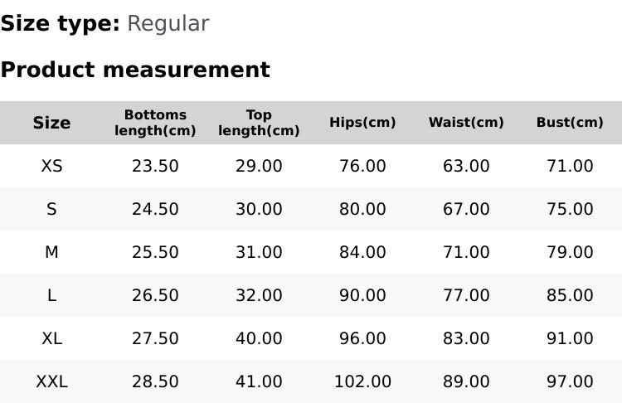
Task: Select the M size row label
Action: click(x=51, y=252)
